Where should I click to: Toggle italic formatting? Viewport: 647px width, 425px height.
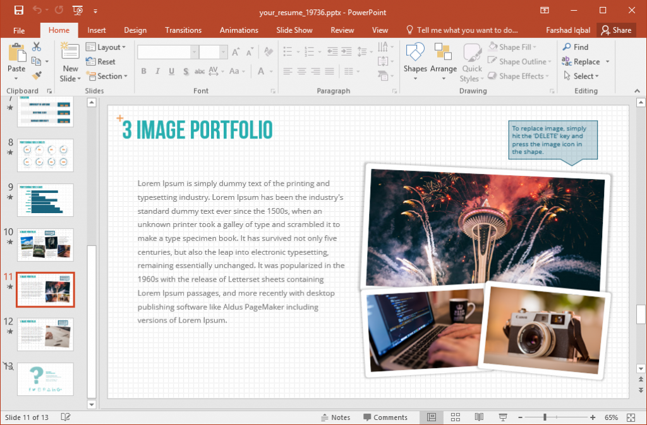[x=157, y=71]
